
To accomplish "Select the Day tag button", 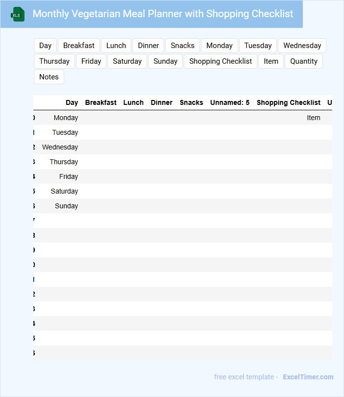I will pos(45,46).
